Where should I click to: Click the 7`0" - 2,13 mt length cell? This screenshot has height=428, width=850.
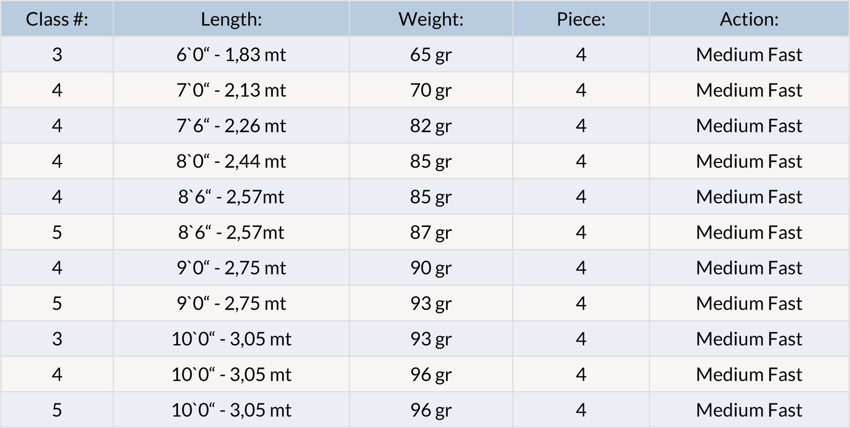click(x=231, y=91)
